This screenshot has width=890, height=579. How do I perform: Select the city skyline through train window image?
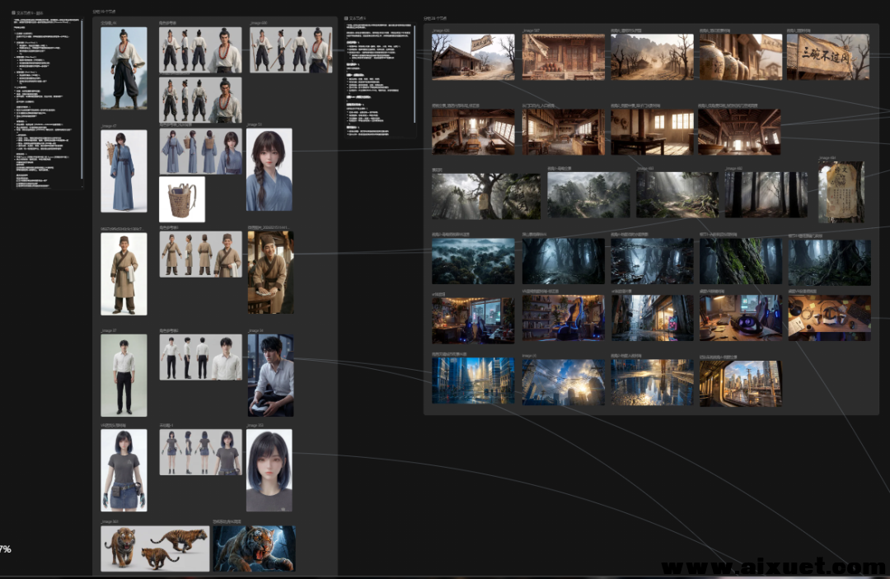coord(740,384)
